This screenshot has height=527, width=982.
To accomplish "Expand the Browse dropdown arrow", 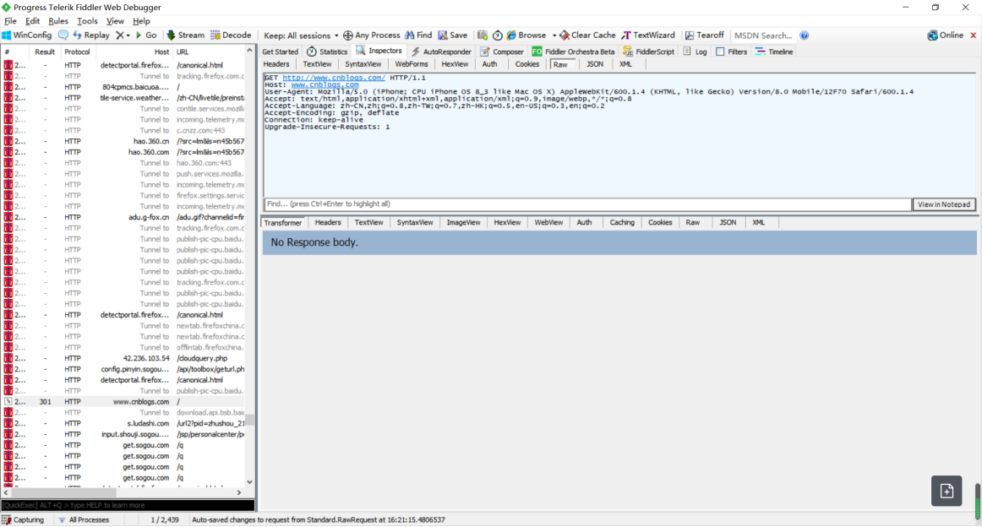I will click(x=554, y=35).
